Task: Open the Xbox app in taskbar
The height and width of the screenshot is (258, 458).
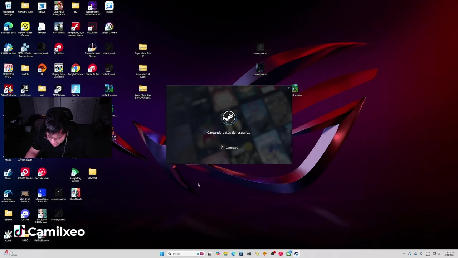Action: (x=289, y=254)
